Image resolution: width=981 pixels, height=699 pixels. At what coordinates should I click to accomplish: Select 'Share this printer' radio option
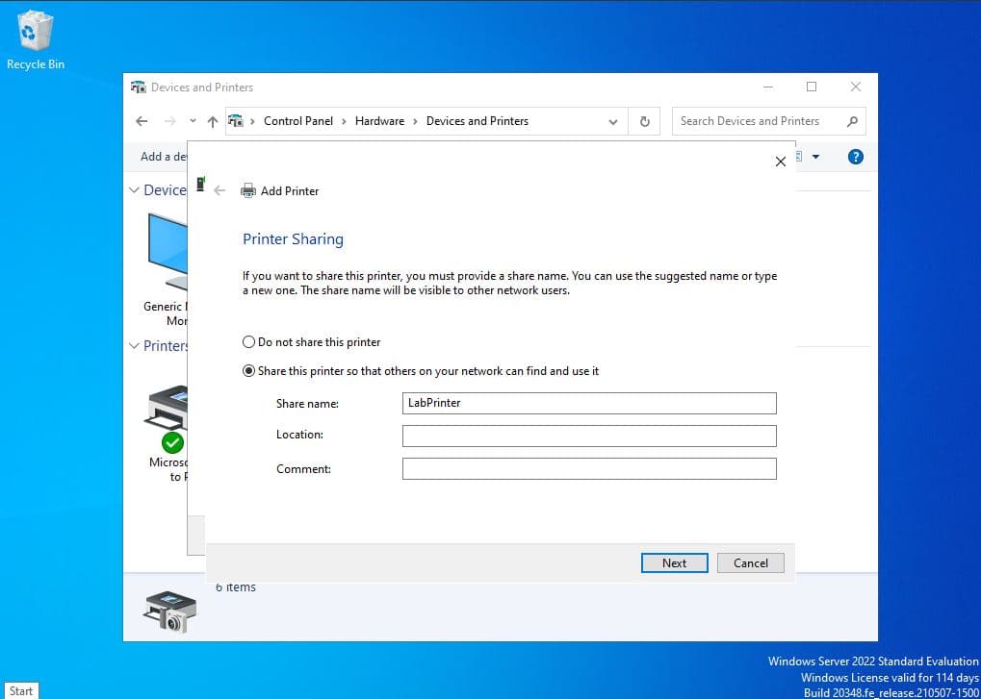click(249, 371)
